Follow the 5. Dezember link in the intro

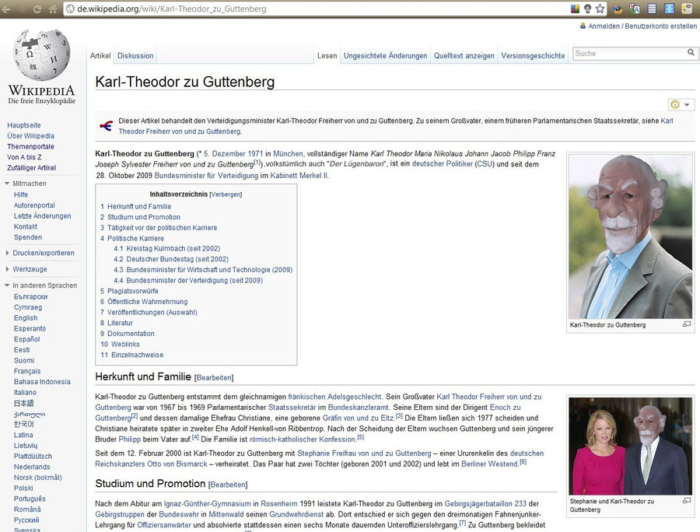pos(225,153)
